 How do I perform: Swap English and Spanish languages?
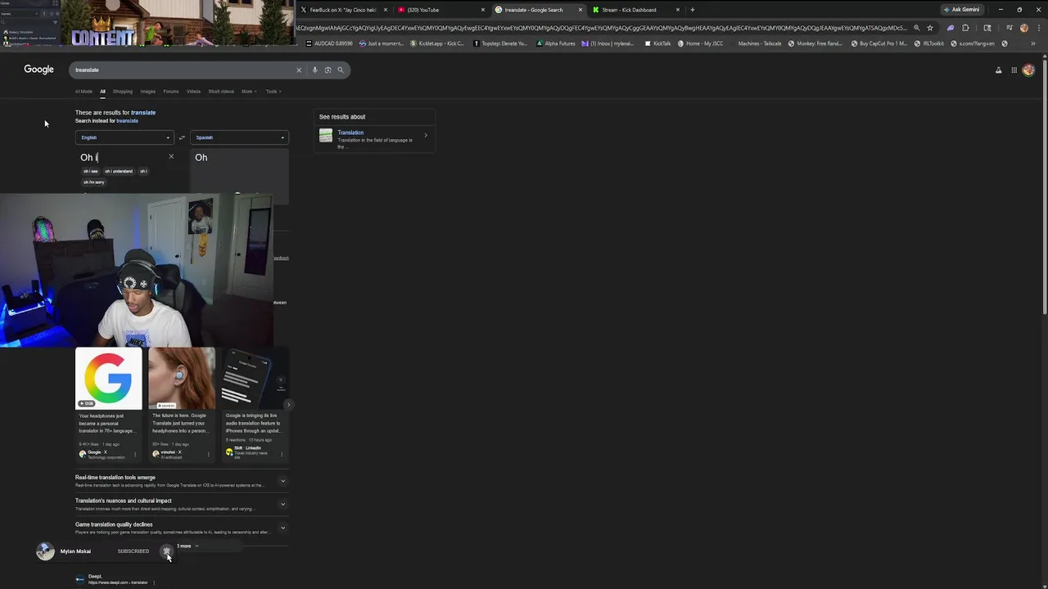[x=182, y=137]
